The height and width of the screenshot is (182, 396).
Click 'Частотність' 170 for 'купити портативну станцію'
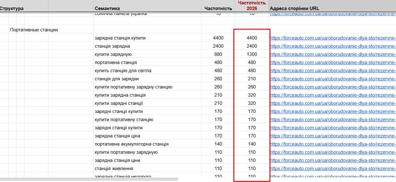click(x=218, y=120)
